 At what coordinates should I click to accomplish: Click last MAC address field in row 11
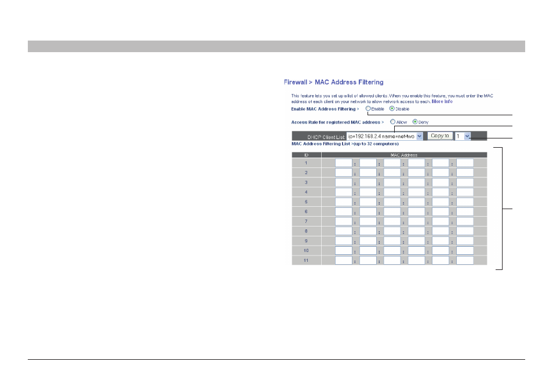coord(465,261)
